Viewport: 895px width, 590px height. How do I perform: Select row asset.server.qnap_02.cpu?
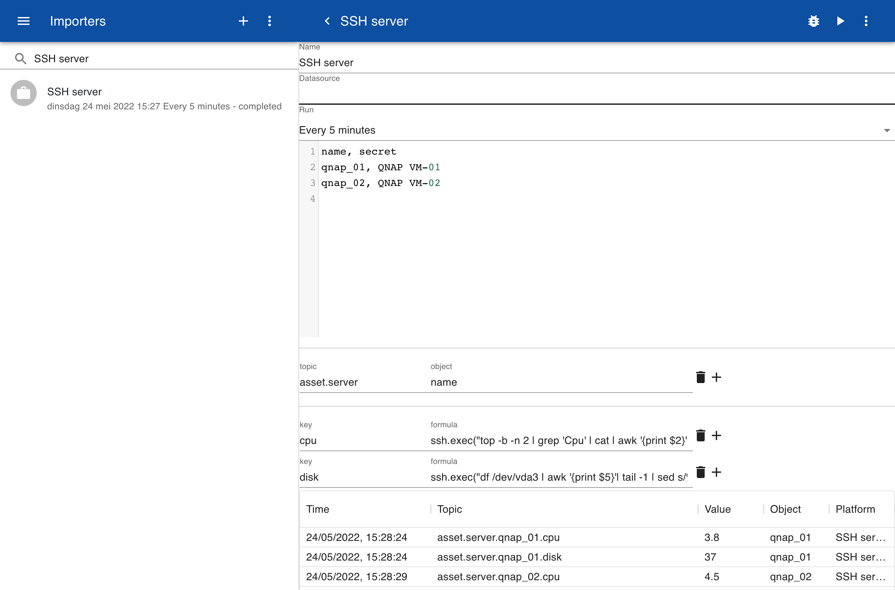(597, 577)
